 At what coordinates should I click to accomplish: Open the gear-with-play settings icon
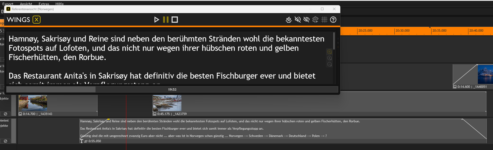pos(315,20)
